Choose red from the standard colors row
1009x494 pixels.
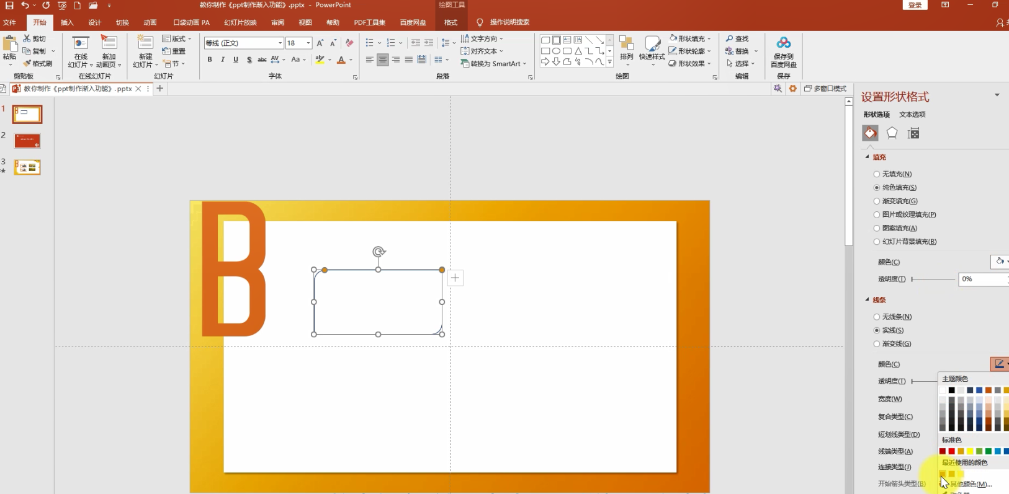pos(951,451)
